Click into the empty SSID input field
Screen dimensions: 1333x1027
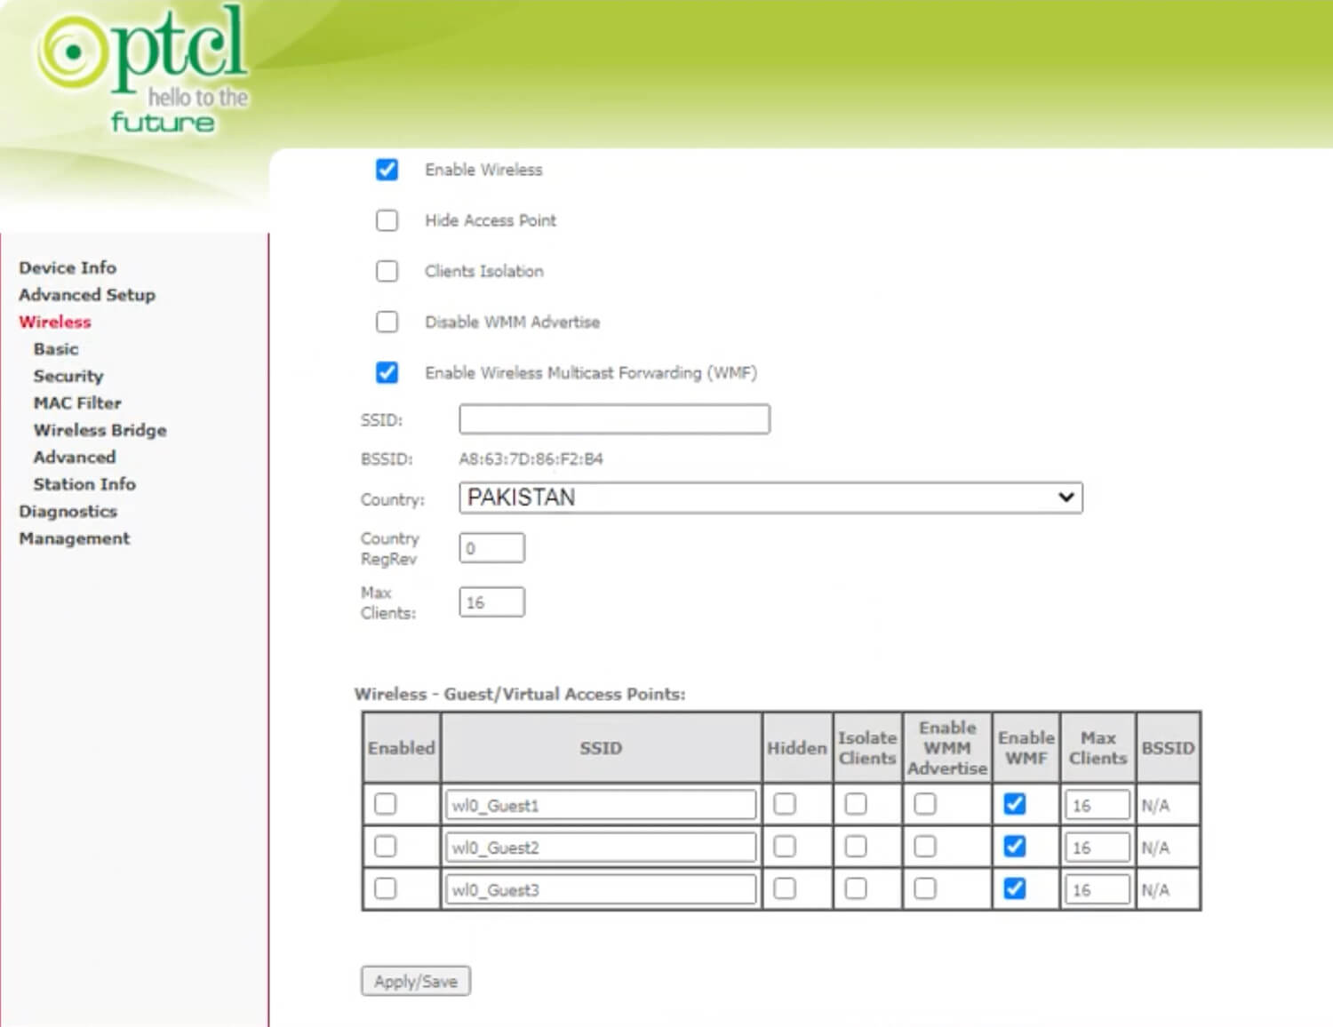click(x=613, y=418)
